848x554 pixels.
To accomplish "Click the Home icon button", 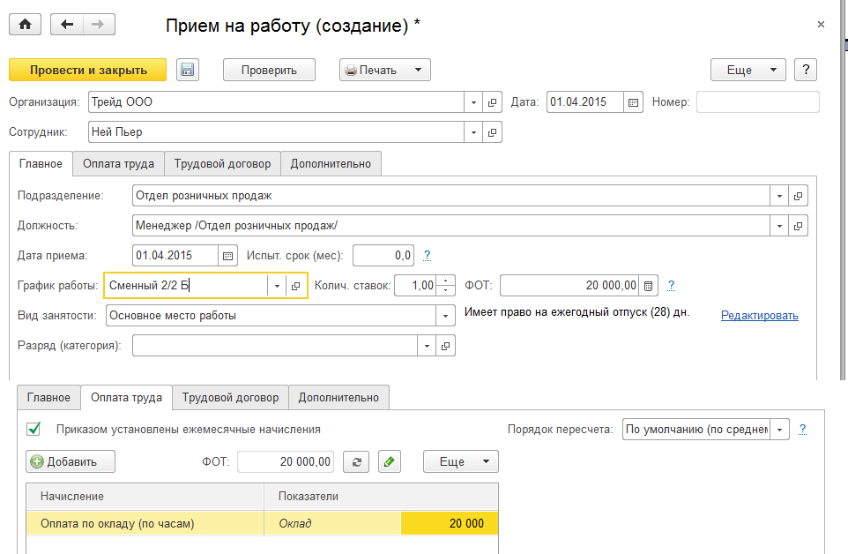I will click(x=25, y=25).
